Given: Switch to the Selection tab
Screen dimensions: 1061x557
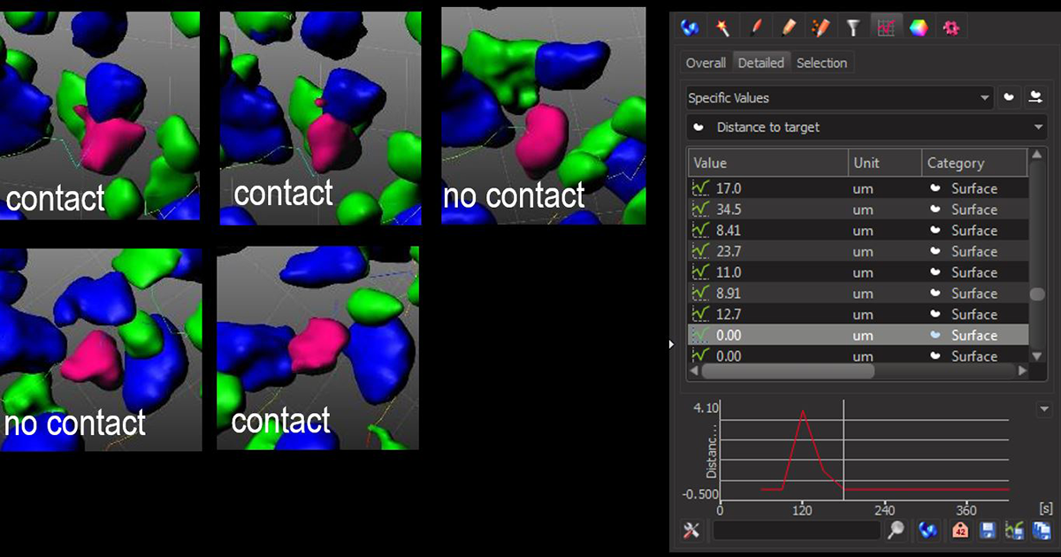Looking at the screenshot, I should (821, 63).
